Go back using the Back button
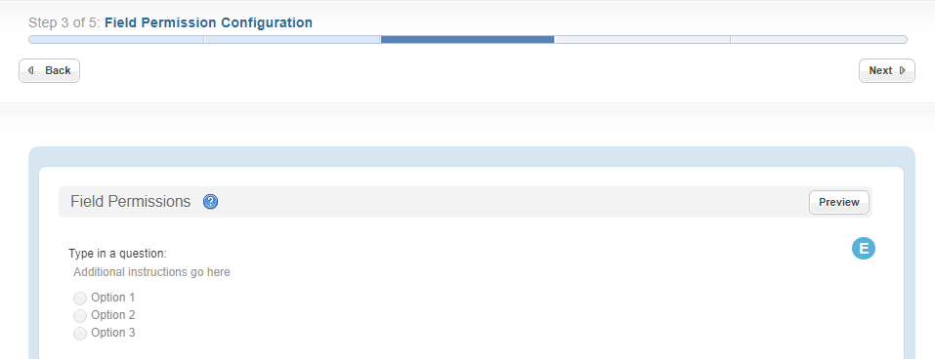This screenshot has width=935, height=359. [x=50, y=71]
